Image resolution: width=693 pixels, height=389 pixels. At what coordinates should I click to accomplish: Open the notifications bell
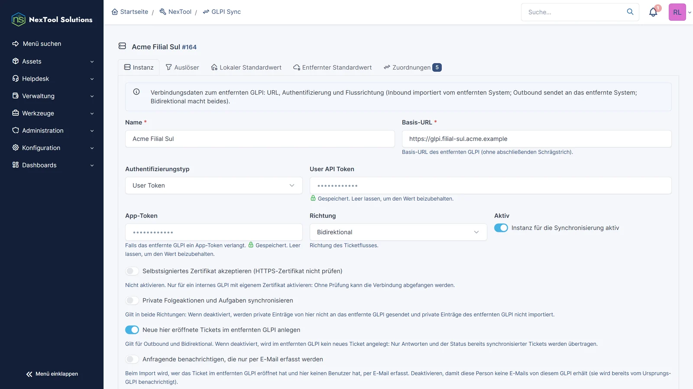[653, 12]
